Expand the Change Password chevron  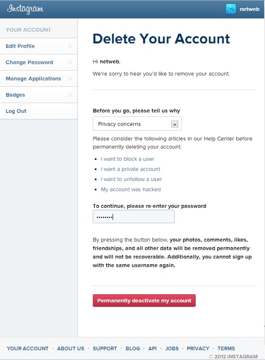click(x=71, y=62)
